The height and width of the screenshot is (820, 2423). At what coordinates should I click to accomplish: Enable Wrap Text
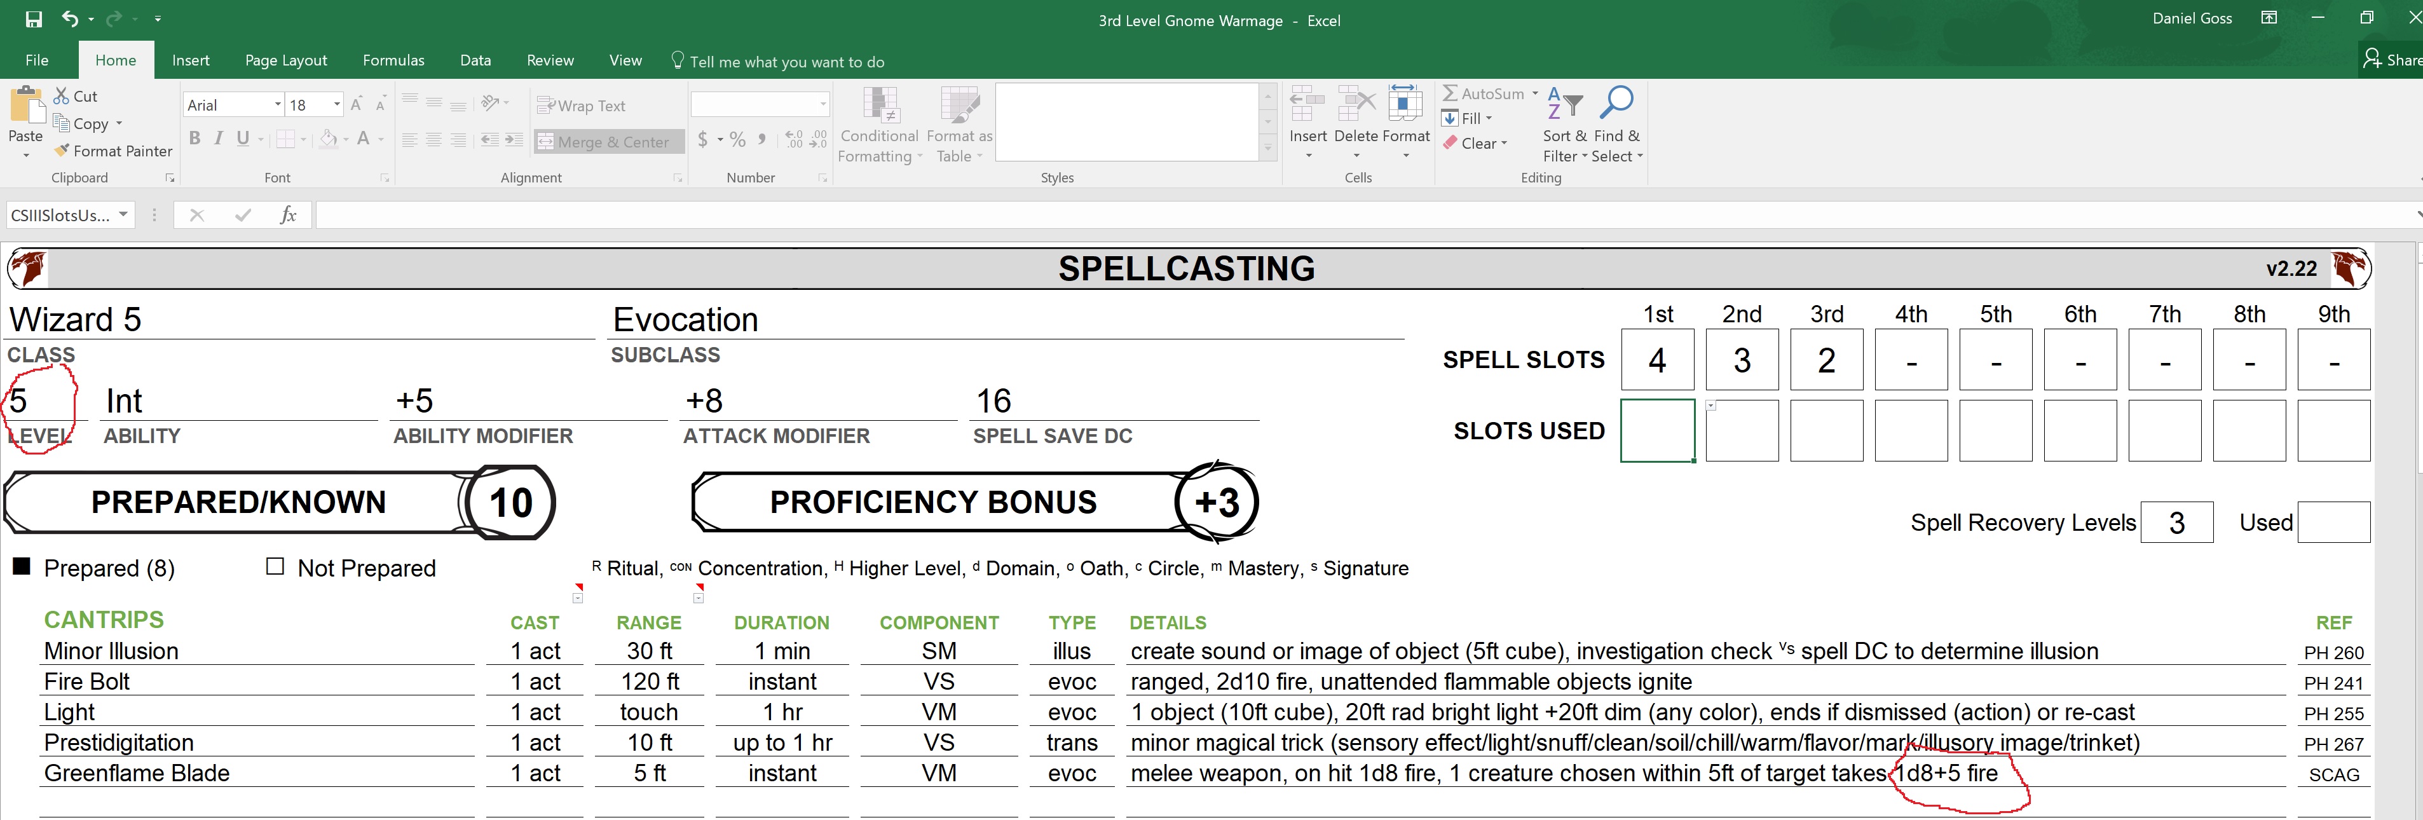coord(582,106)
